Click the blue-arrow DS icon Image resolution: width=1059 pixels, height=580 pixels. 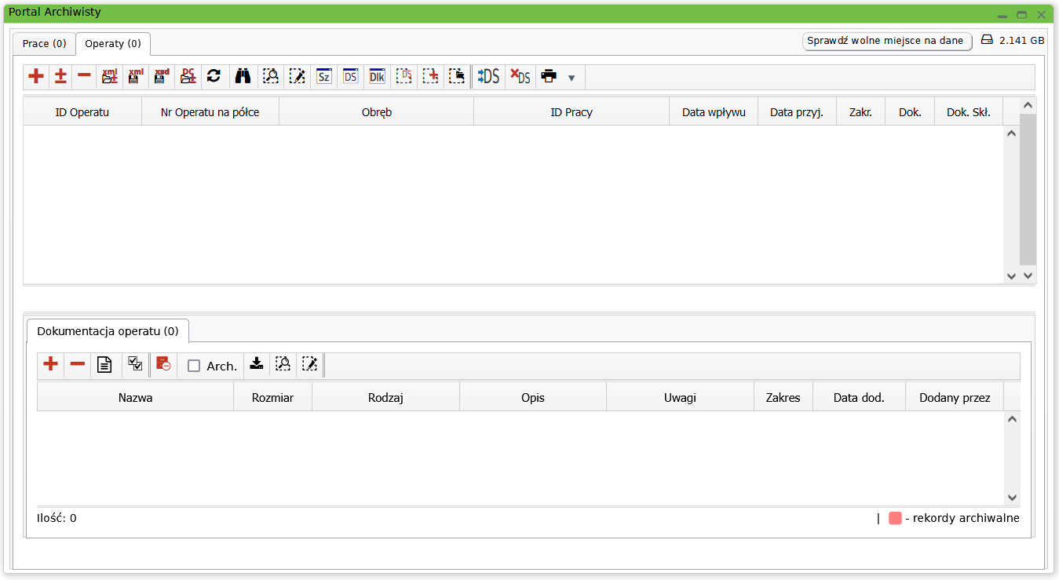click(488, 76)
